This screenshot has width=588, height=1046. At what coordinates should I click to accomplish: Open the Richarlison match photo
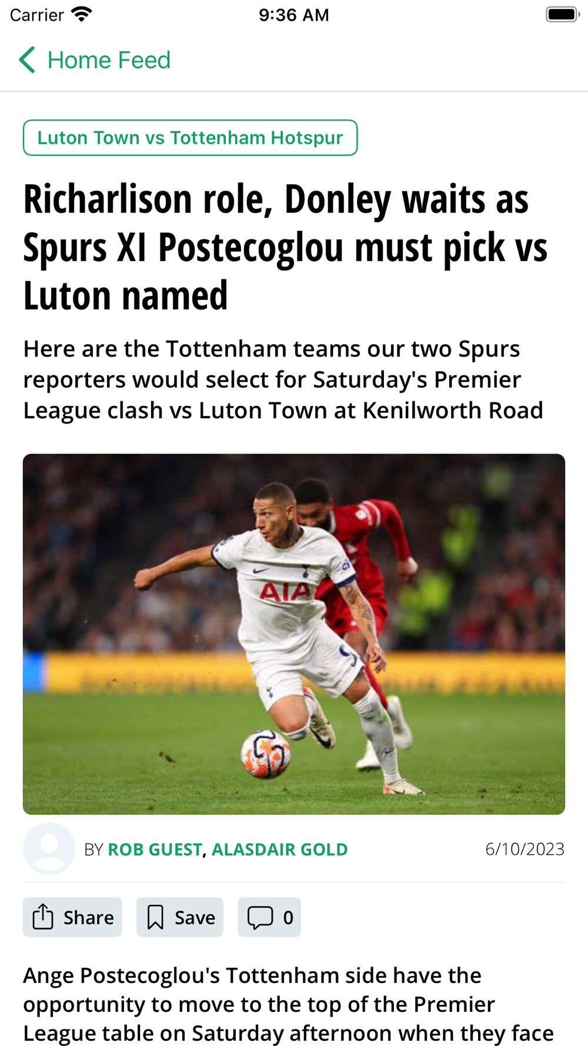(294, 634)
